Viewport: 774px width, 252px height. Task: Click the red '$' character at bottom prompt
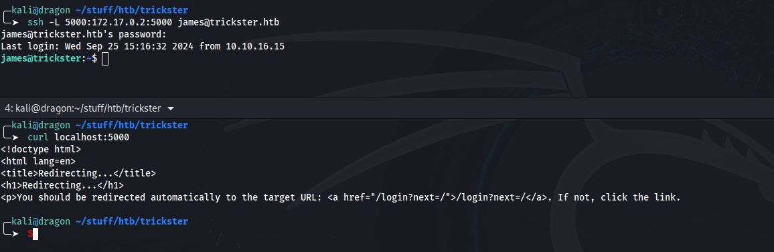coord(29,234)
